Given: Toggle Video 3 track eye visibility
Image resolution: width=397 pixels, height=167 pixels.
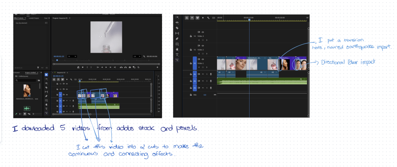Looking at the screenshot, I should tap(203, 32).
